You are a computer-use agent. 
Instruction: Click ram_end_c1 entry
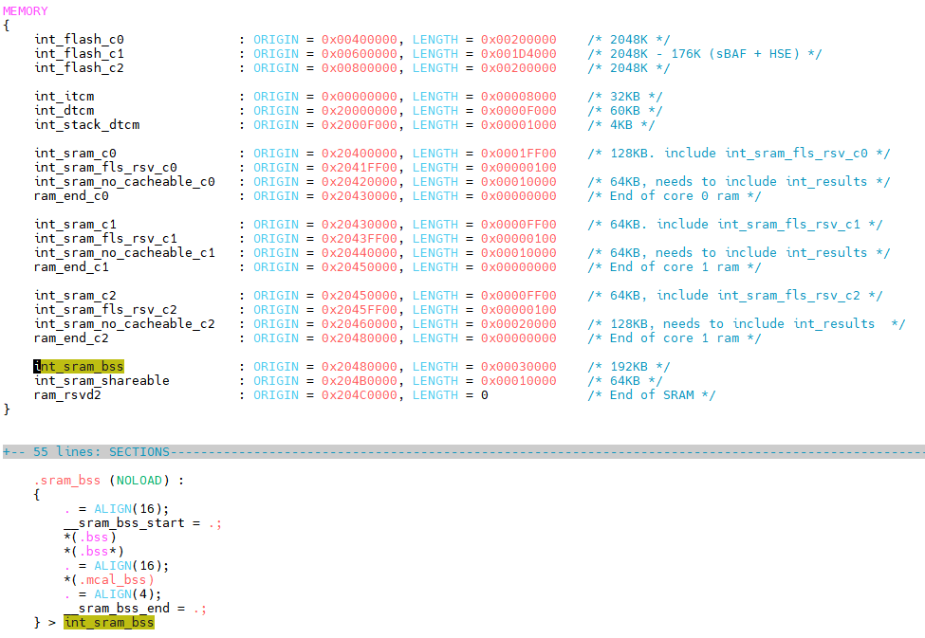(71, 266)
